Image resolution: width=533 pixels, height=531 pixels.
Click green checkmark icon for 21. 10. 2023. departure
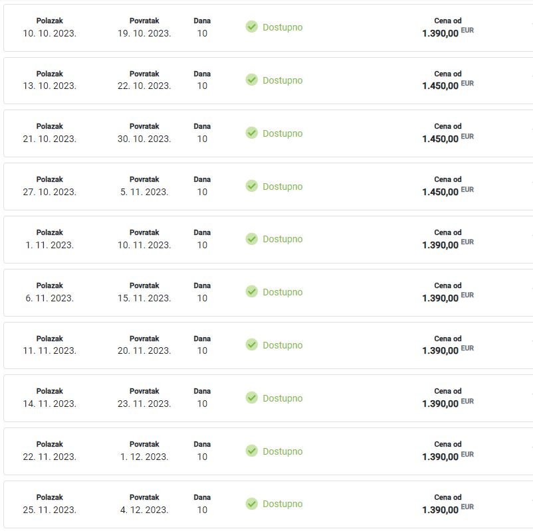[x=251, y=133]
